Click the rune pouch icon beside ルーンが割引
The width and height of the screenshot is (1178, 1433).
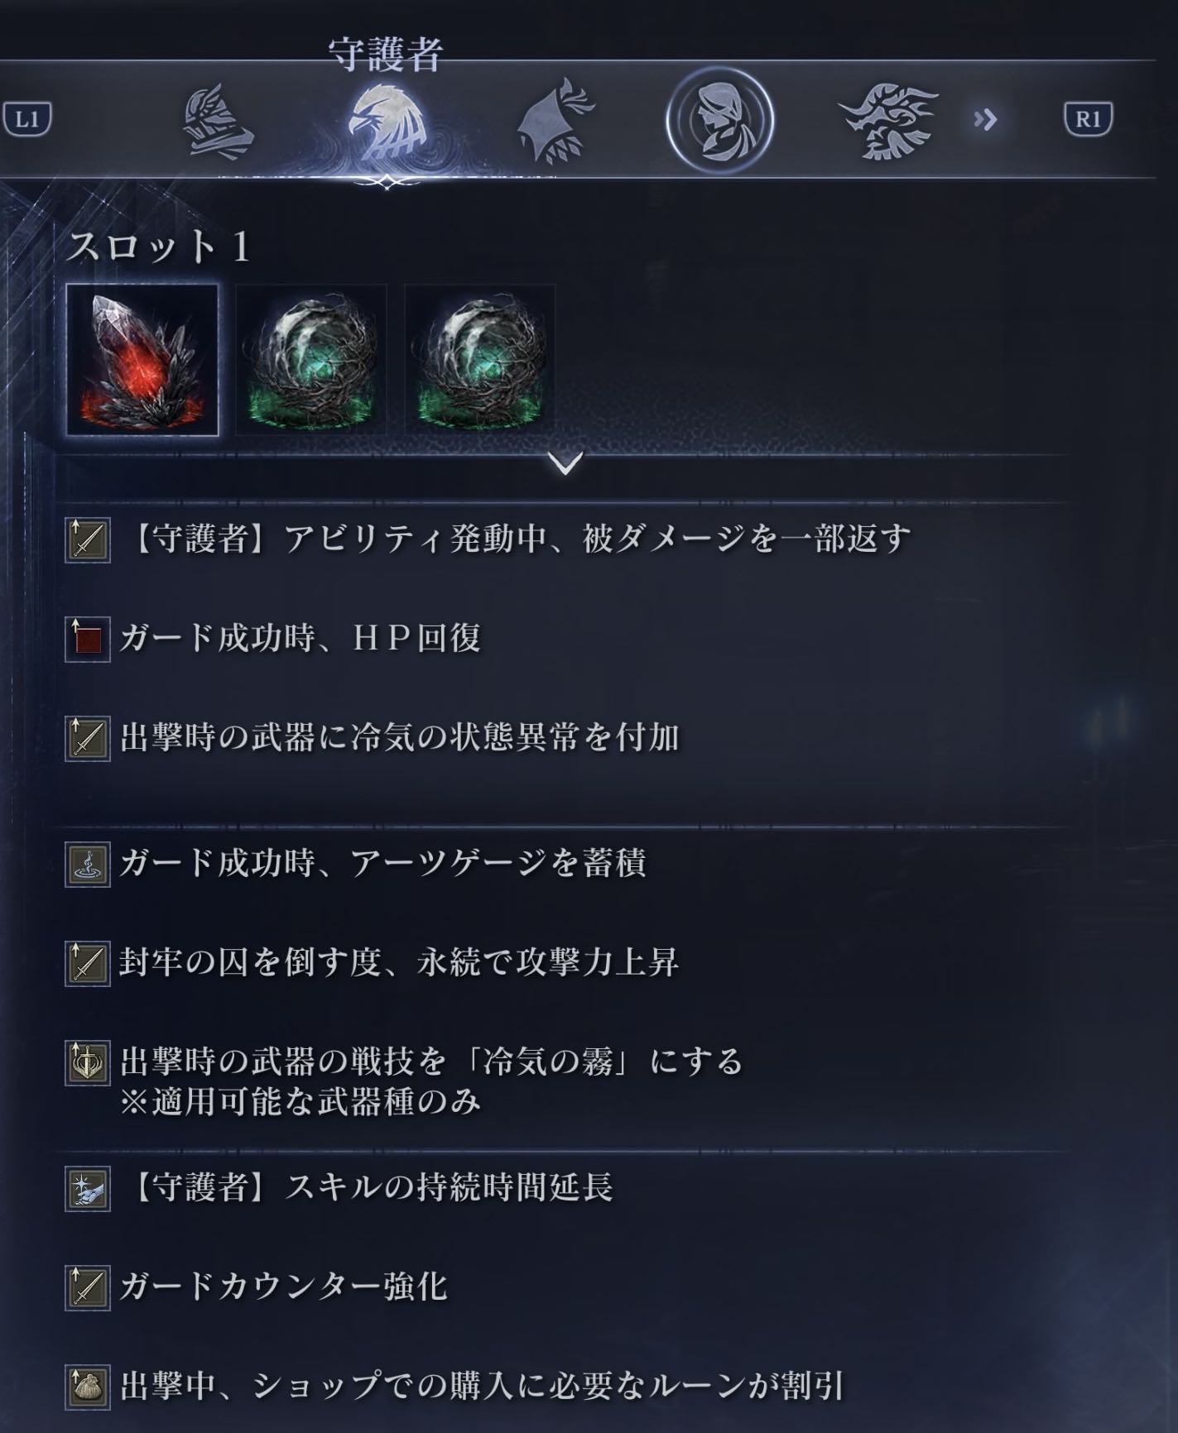88,1387
